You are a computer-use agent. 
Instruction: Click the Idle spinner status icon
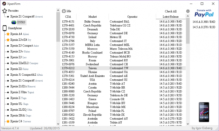pyautogui.click(x=64, y=11)
